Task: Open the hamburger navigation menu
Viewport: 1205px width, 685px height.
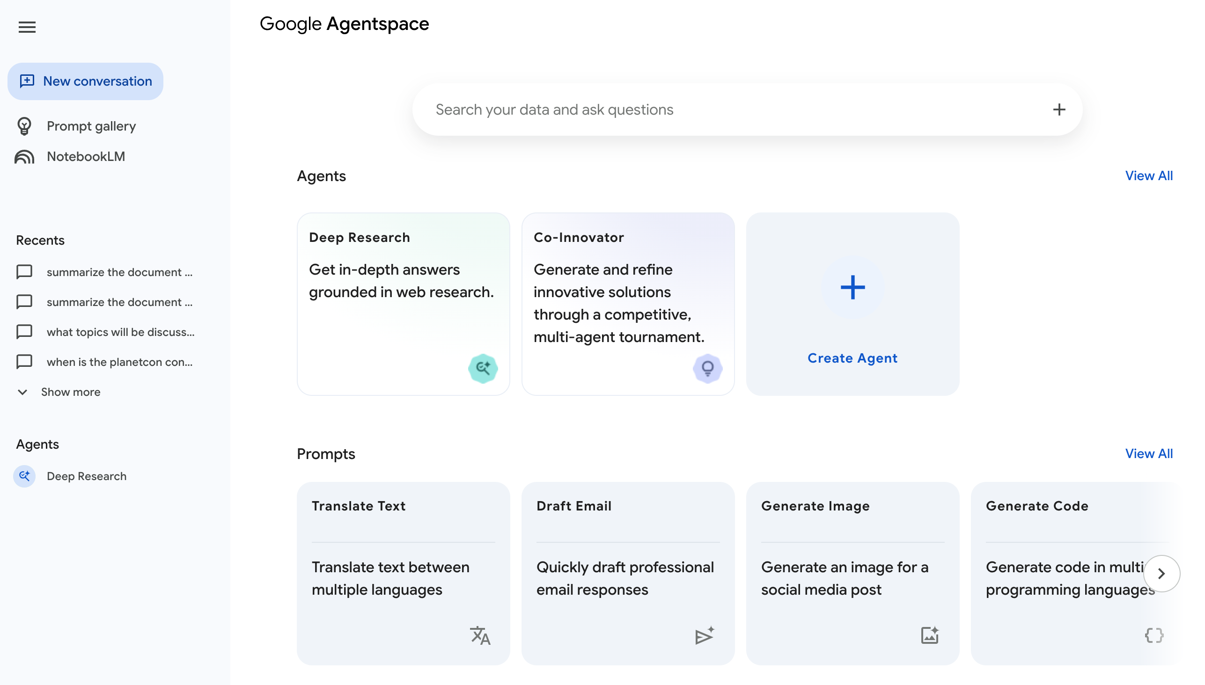Action: pyautogui.click(x=27, y=27)
